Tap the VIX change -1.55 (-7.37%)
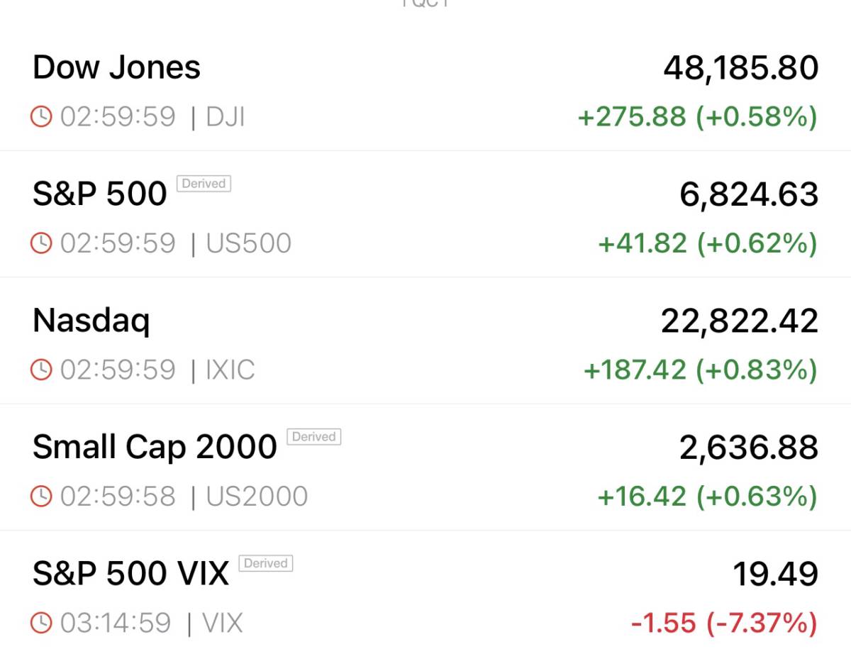851x654 pixels. pyautogui.click(x=723, y=623)
